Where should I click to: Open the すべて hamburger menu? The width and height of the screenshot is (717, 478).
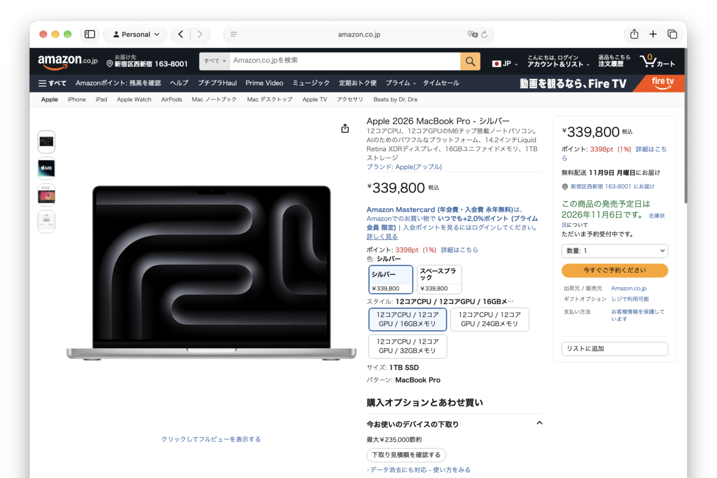point(52,83)
